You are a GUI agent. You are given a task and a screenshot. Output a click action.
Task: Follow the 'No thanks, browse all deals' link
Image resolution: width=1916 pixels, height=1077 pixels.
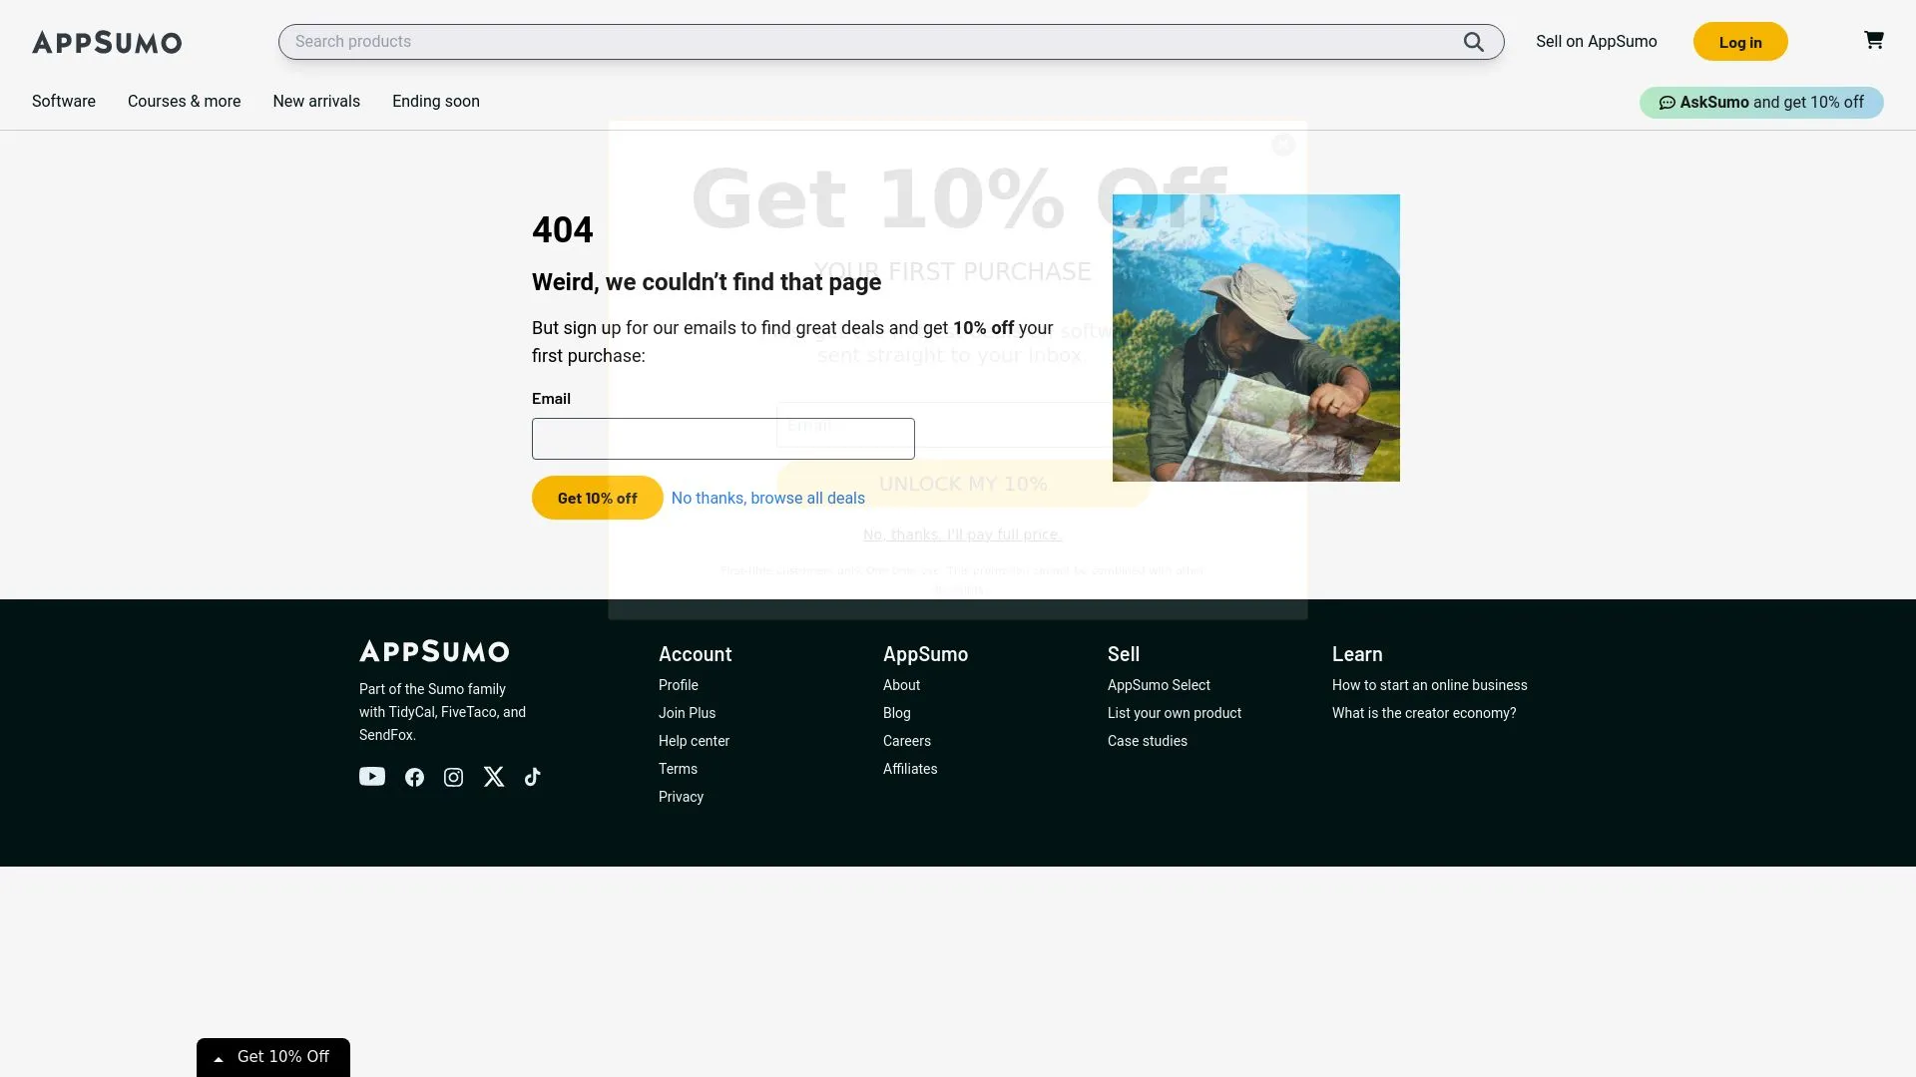[x=767, y=498]
